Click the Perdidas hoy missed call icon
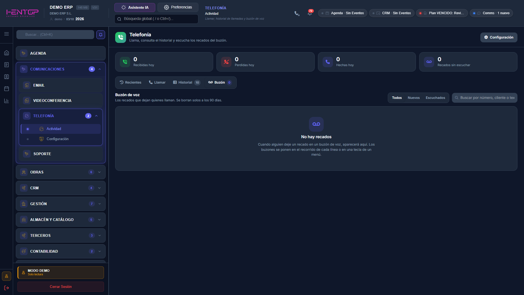Image resolution: width=524 pixels, height=295 pixels. click(x=226, y=62)
